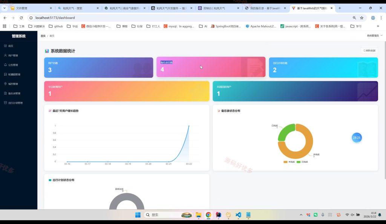Image resolution: width=386 pixels, height=224 pixels.
Task: Open a new browser tab
Action: click(340, 8)
